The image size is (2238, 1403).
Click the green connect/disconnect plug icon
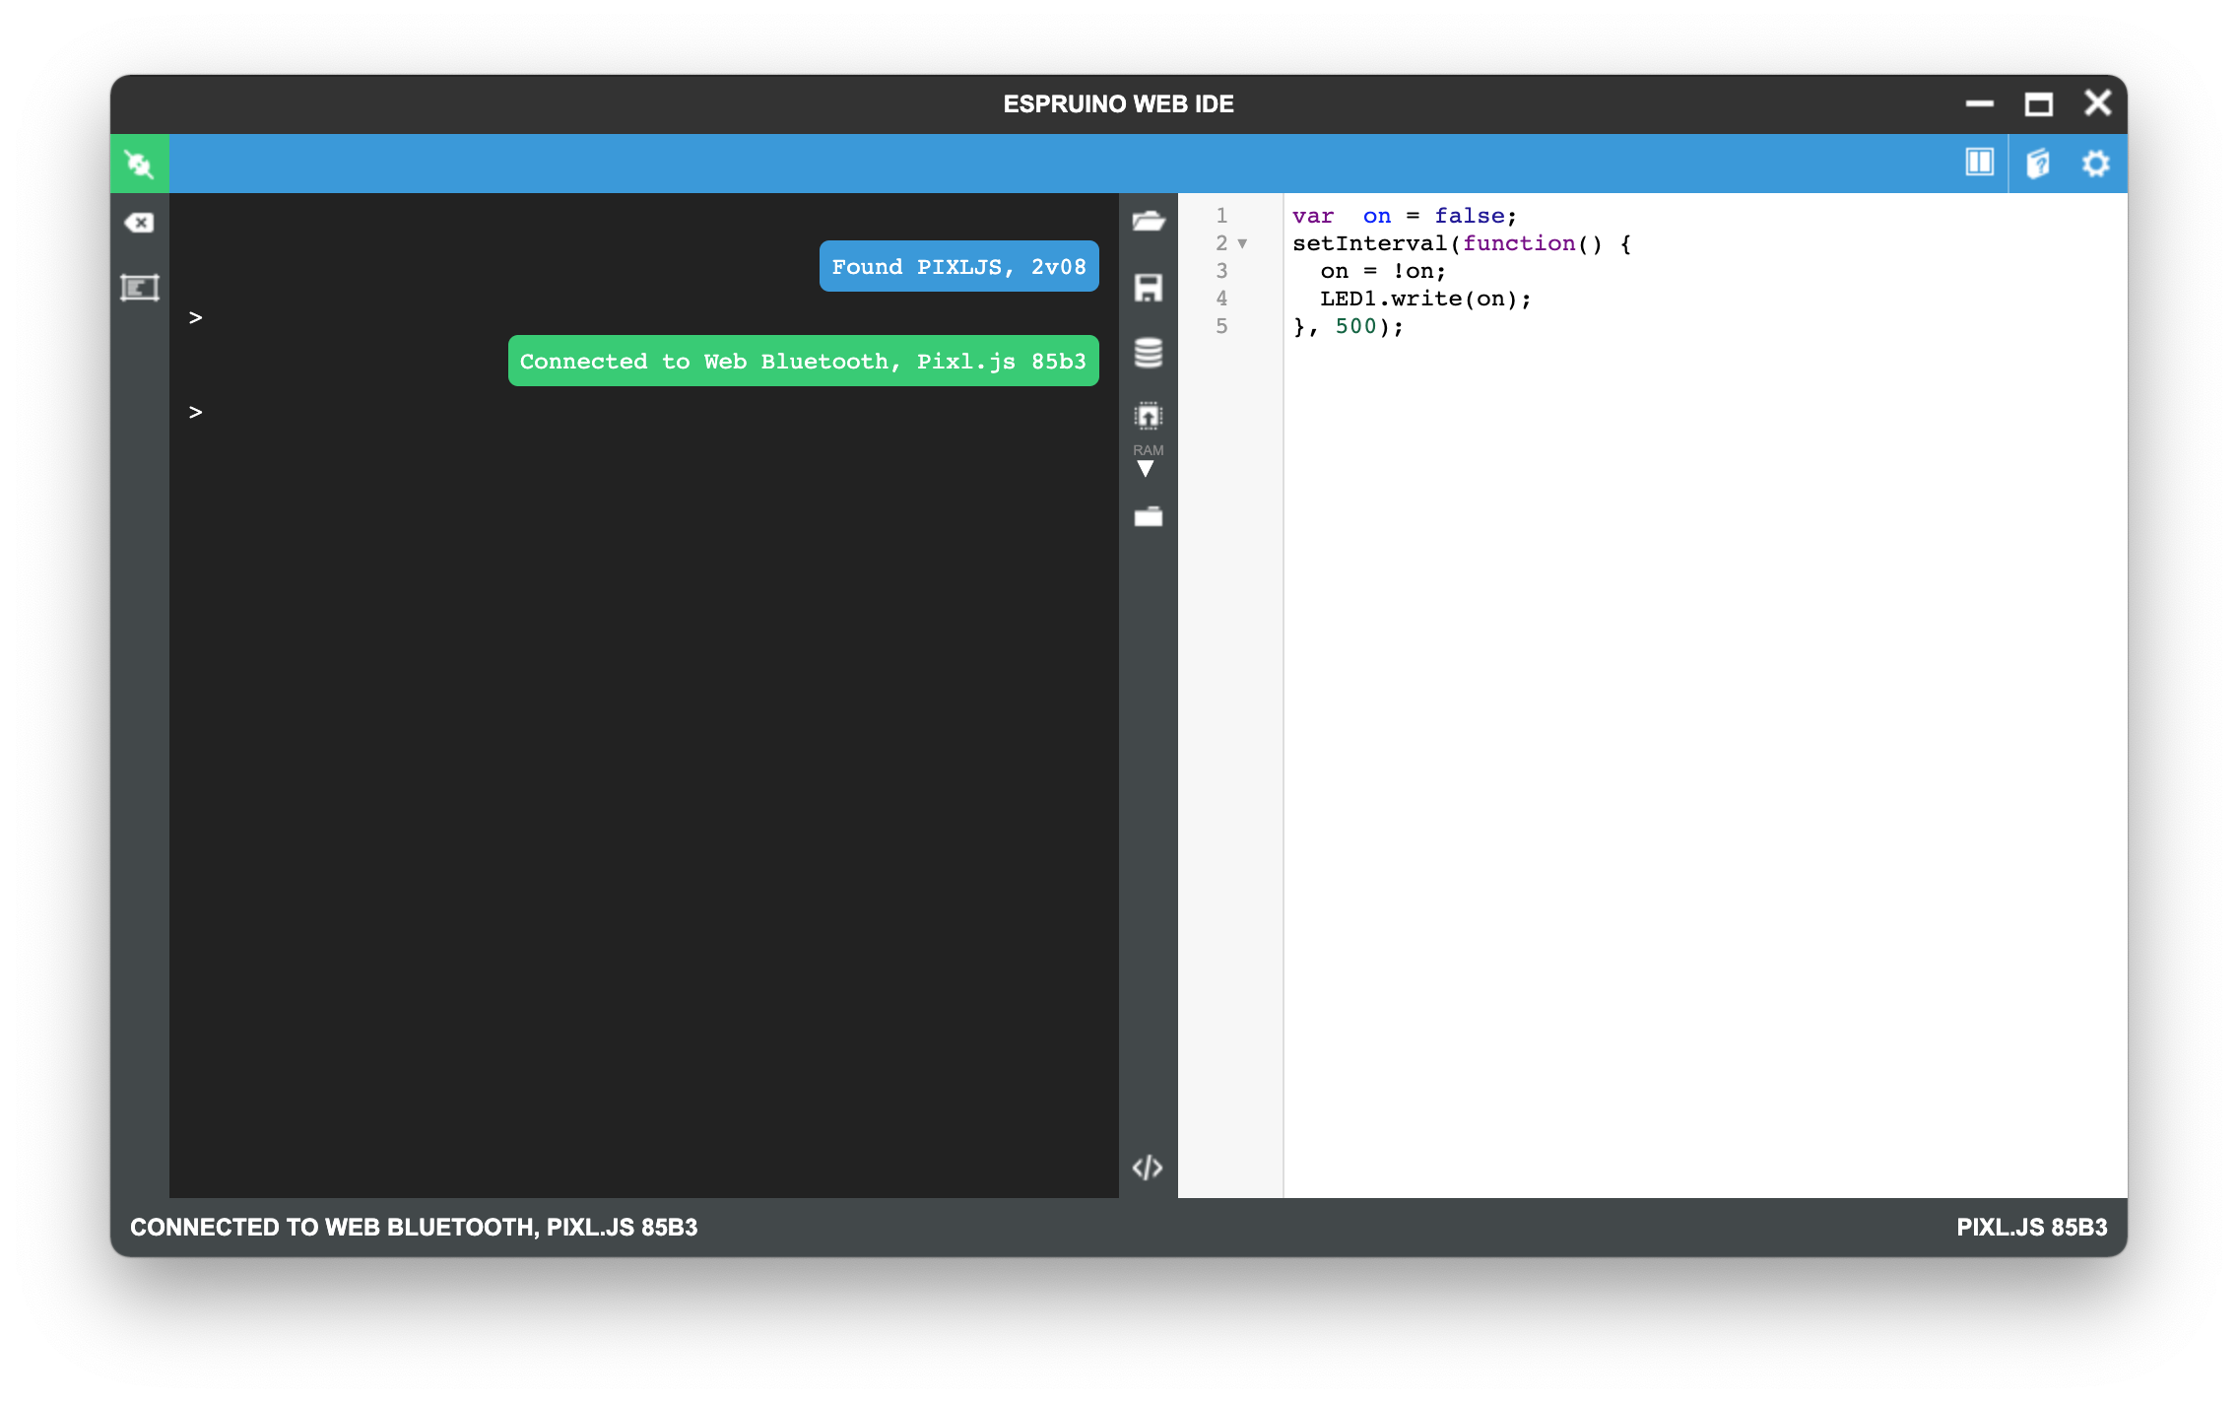pyautogui.click(x=140, y=164)
